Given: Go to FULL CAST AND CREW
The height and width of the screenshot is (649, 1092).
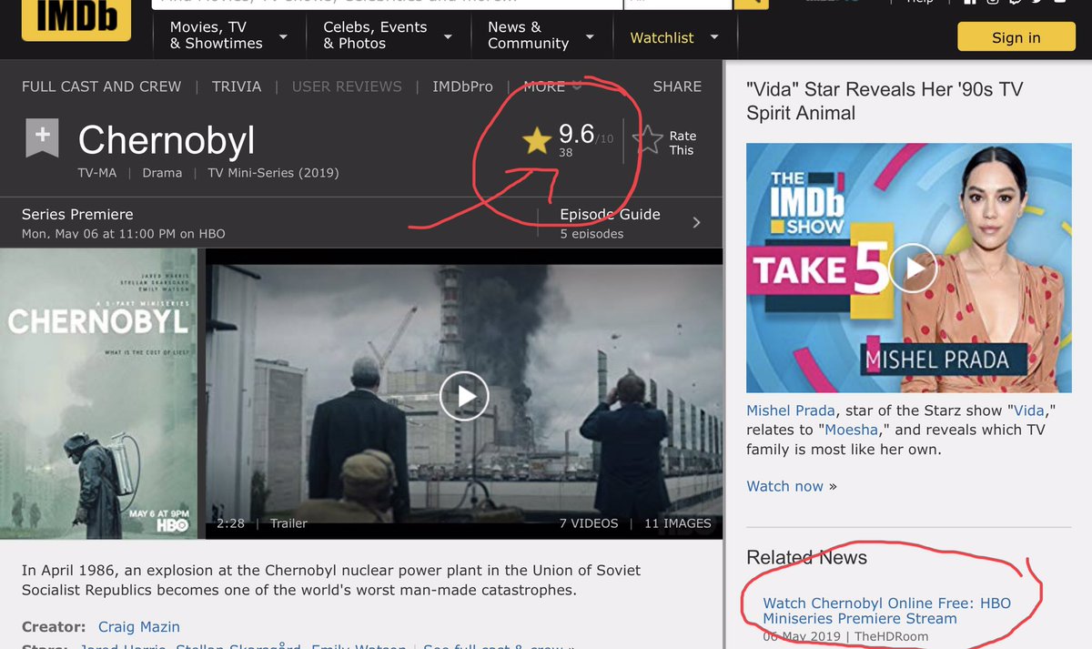Looking at the screenshot, I should pyautogui.click(x=101, y=86).
